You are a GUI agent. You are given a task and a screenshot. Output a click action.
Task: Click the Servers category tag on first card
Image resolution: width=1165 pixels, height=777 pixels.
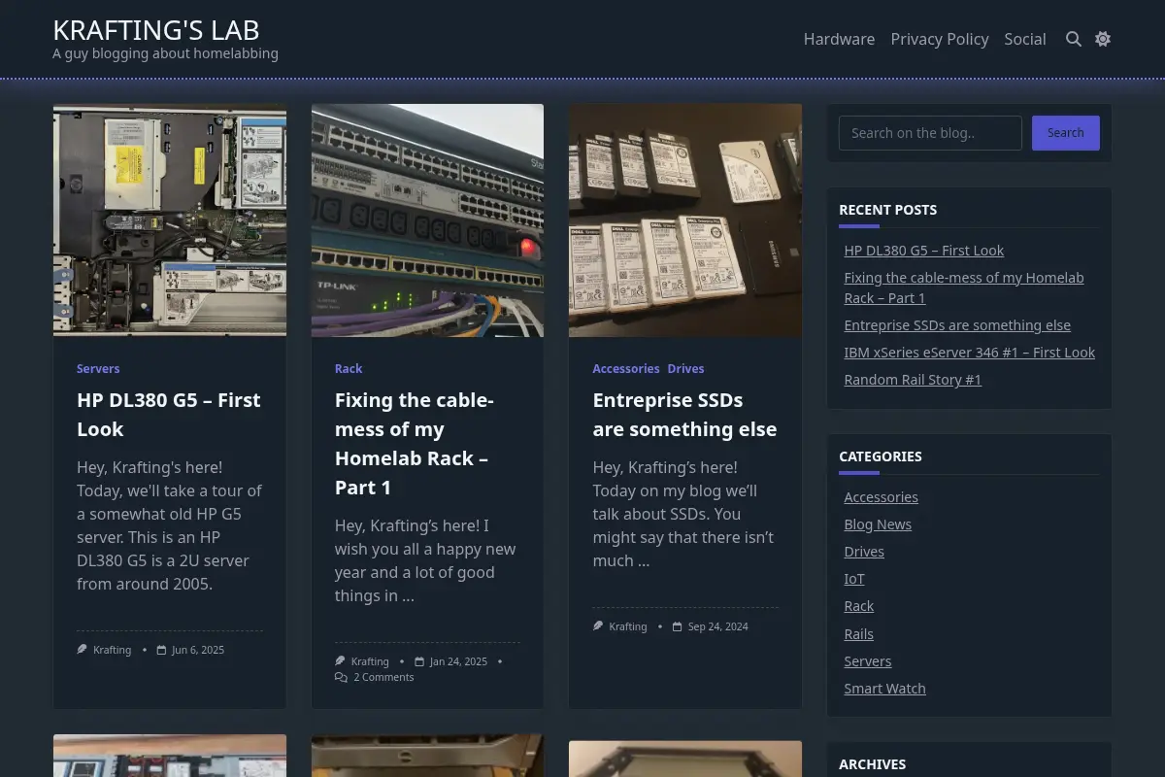coord(98,369)
